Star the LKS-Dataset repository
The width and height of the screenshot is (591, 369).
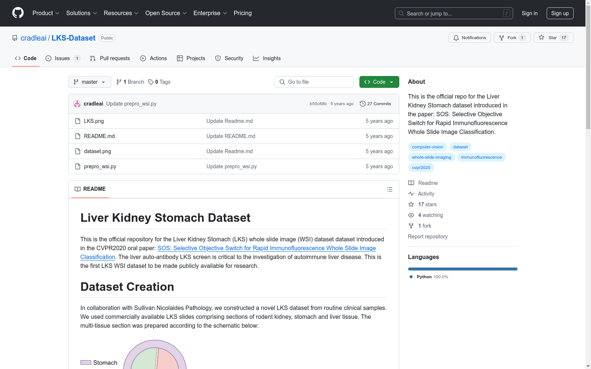[553, 38]
